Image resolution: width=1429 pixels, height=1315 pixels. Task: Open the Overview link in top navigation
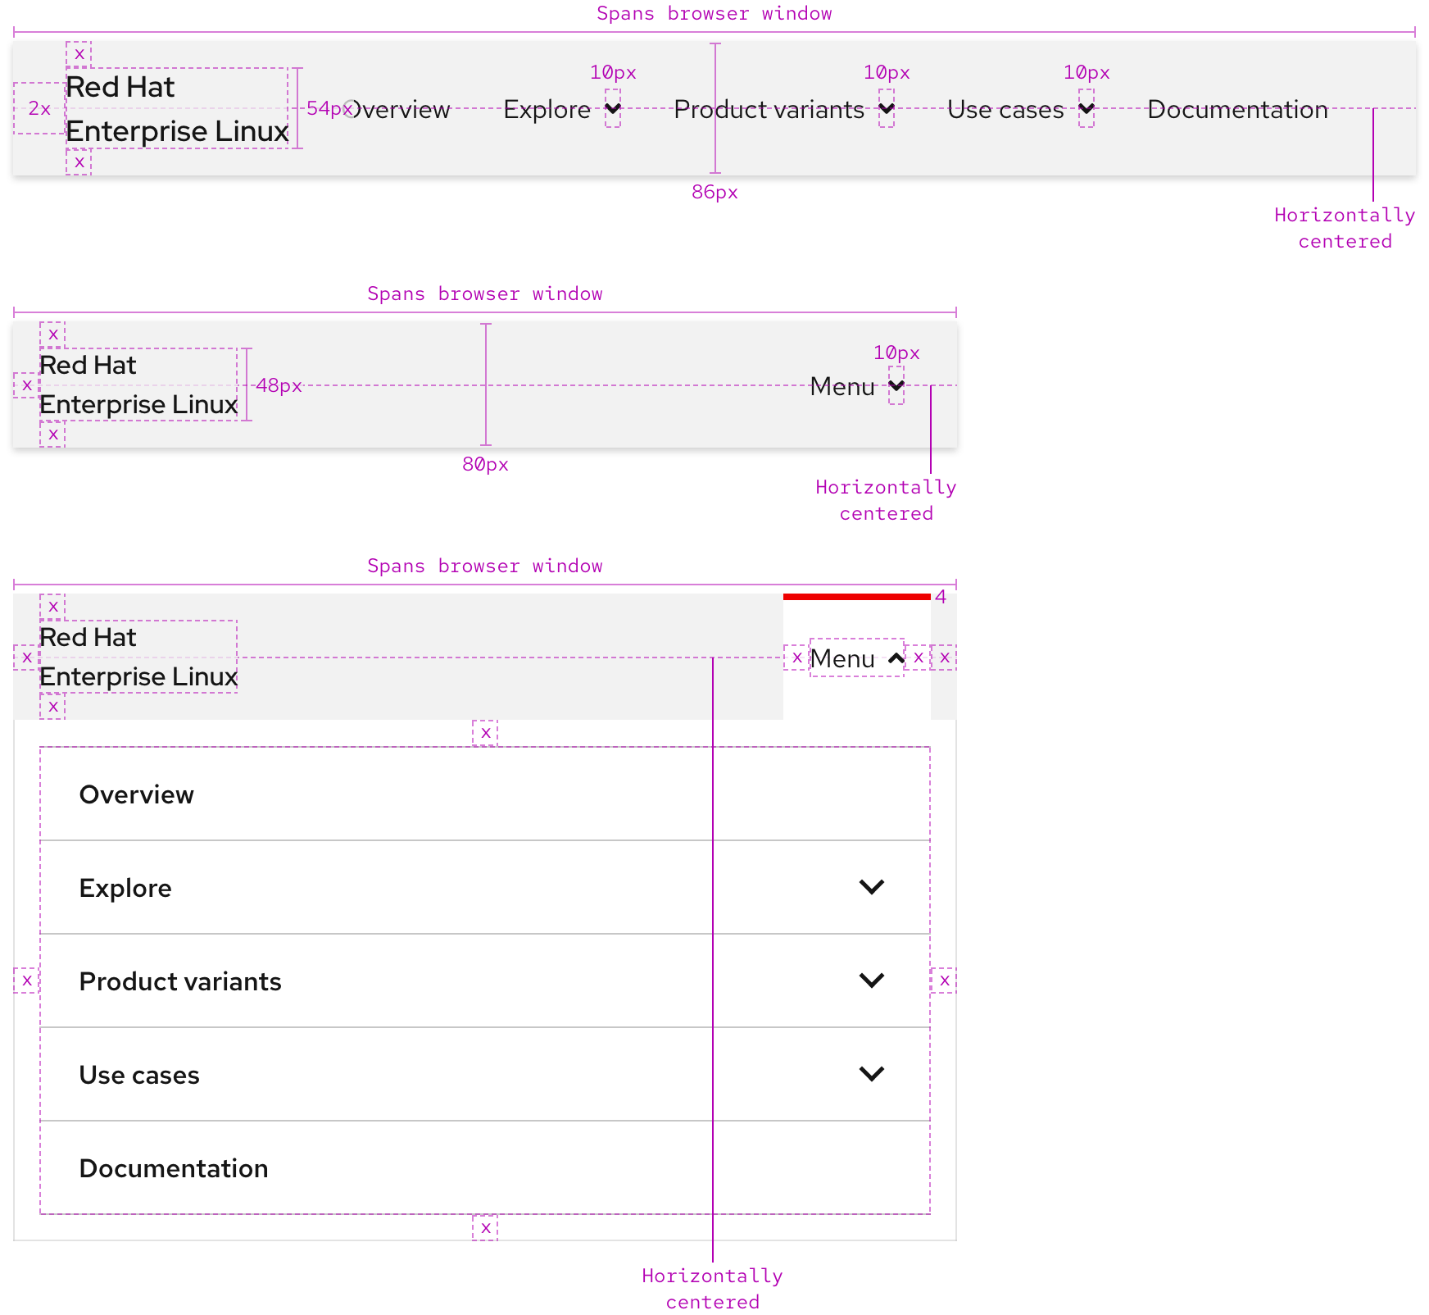(400, 108)
